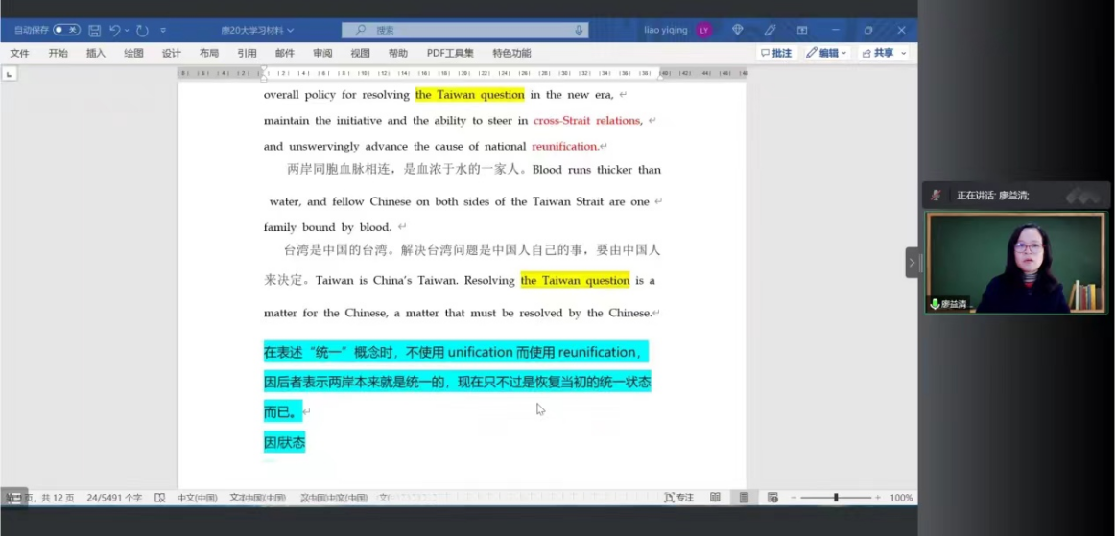Click the pen icon in title bar
This screenshot has height=536, width=1115.
770,31
